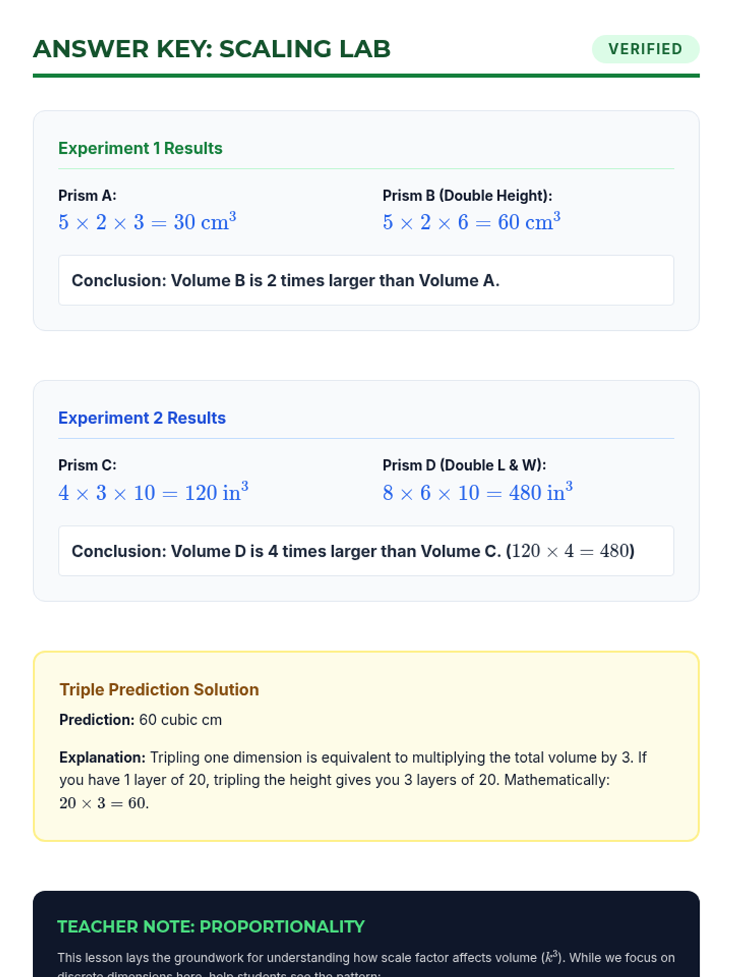The height and width of the screenshot is (977, 732).
Task: Click the Prism B (Double Height) label
Action: pos(467,195)
